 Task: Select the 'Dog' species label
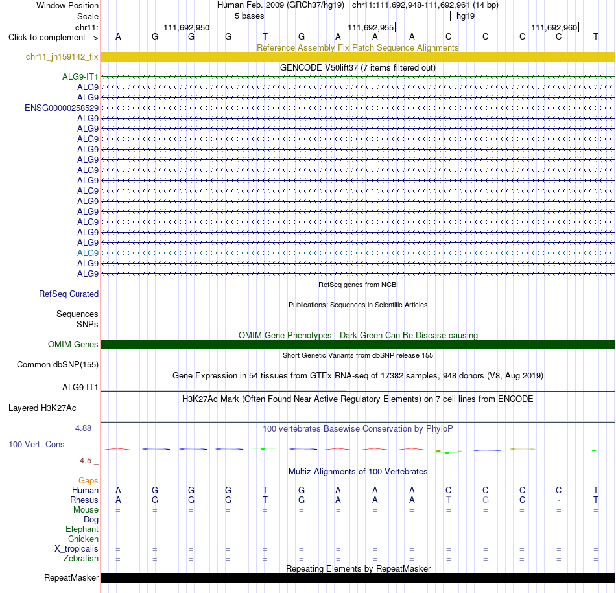(91, 520)
